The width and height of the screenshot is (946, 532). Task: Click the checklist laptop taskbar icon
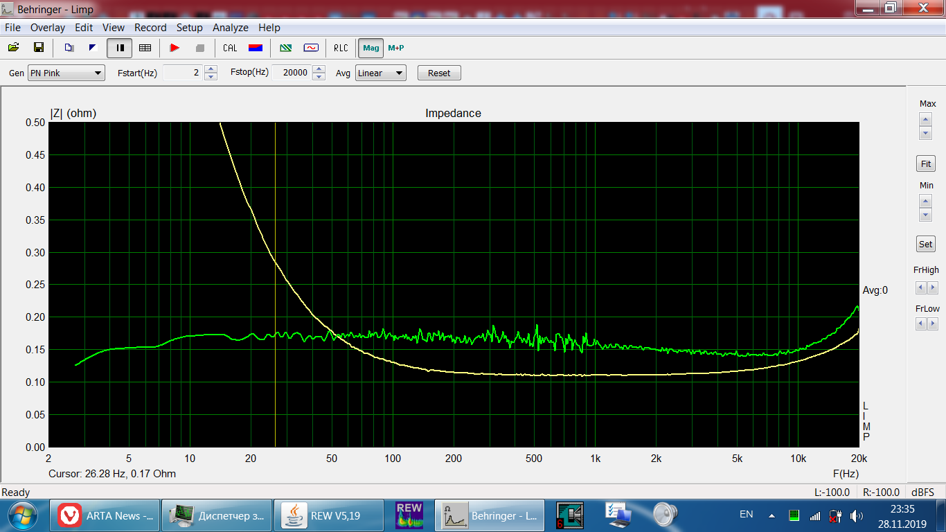[x=618, y=515]
